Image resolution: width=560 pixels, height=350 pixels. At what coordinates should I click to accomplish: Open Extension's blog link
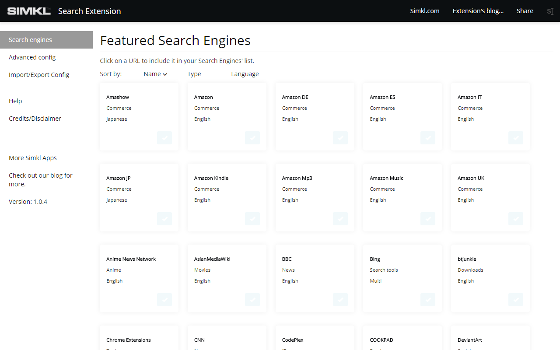click(x=478, y=11)
